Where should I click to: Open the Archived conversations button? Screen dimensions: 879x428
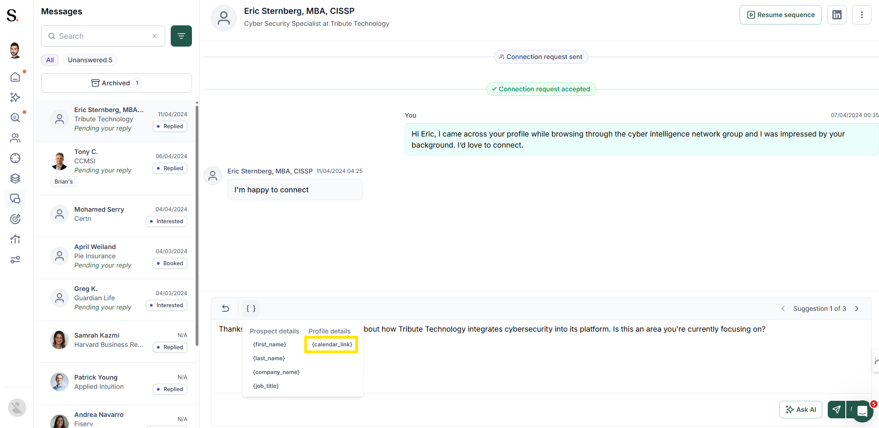click(x=116, y=83)
